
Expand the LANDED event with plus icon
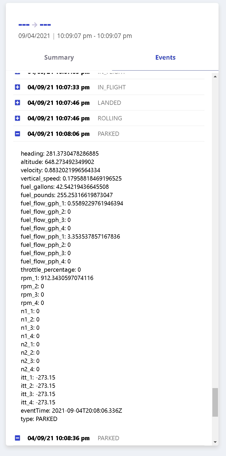[x=18, y=103]
